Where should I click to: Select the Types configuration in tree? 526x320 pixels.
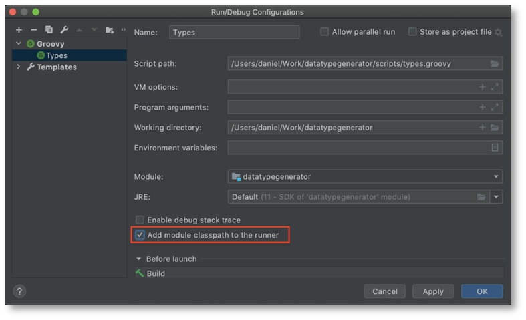pos(57,55)
